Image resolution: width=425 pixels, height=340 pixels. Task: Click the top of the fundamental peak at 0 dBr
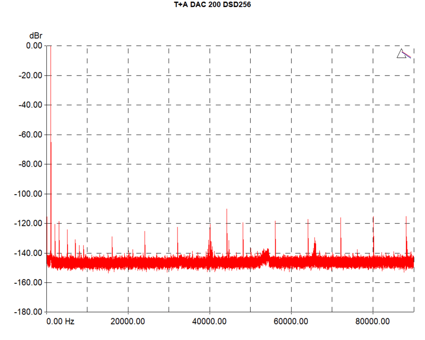[x=51, y=47]
